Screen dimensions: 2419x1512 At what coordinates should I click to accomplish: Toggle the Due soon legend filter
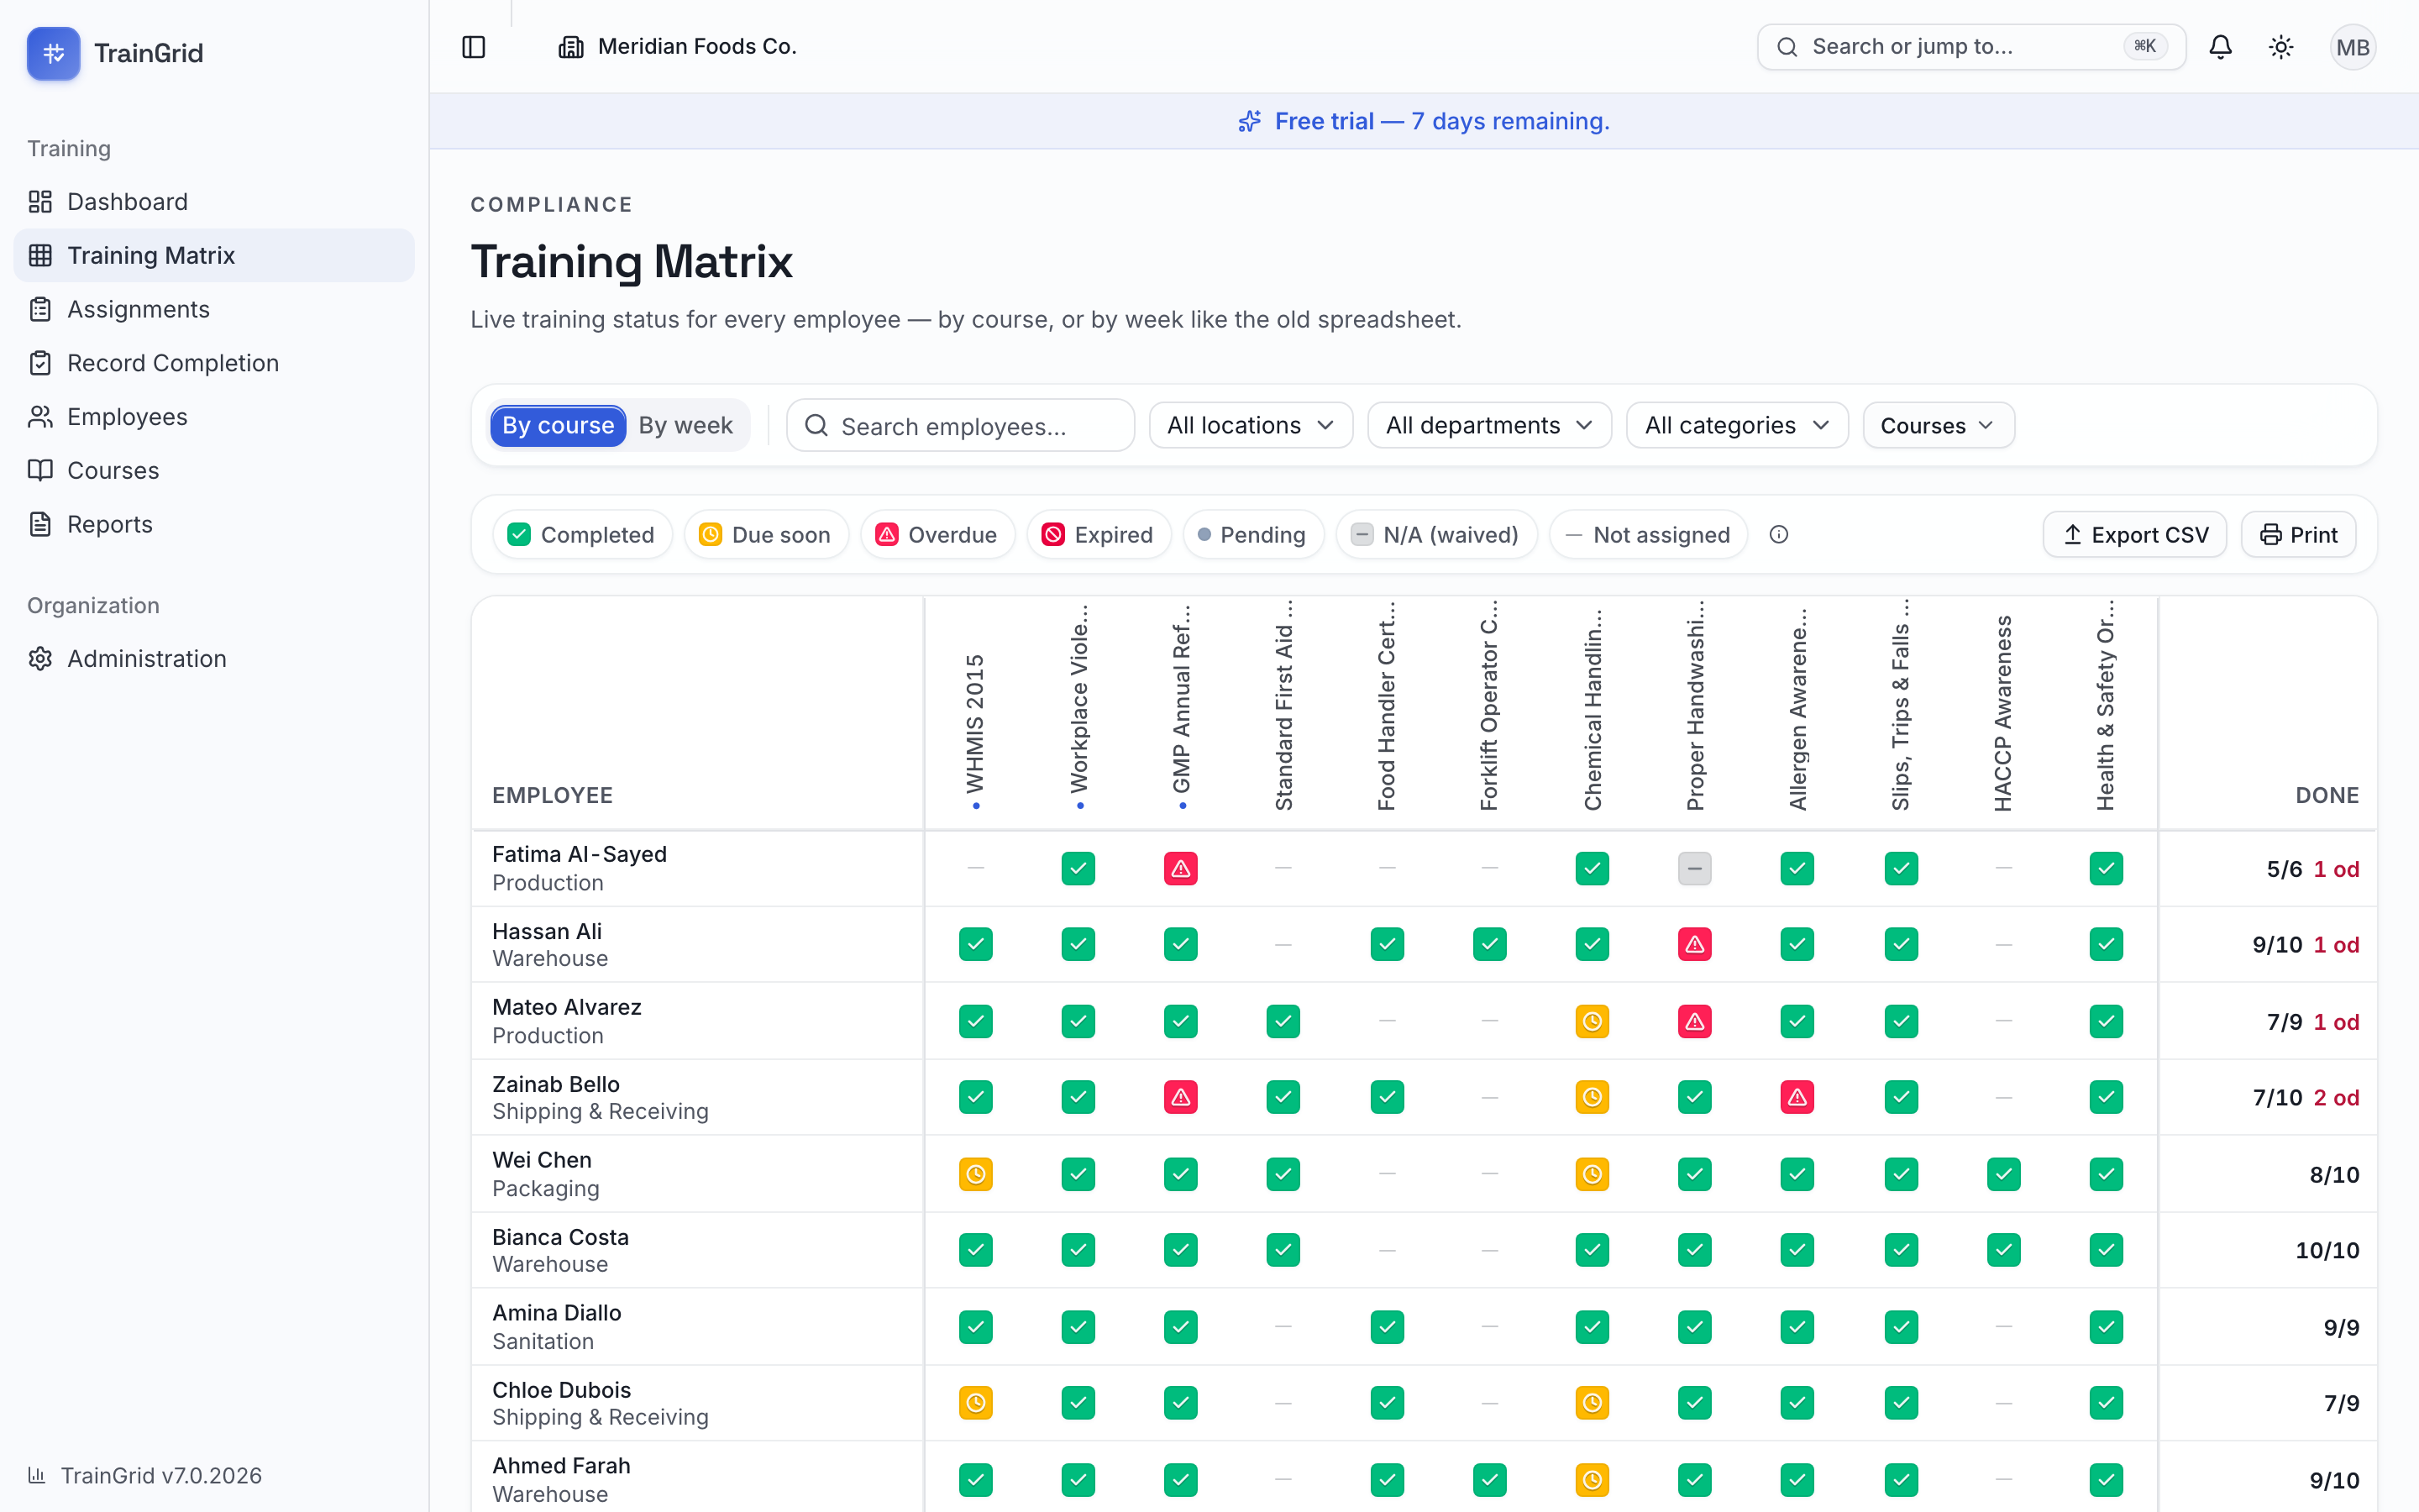pos(766,535)
